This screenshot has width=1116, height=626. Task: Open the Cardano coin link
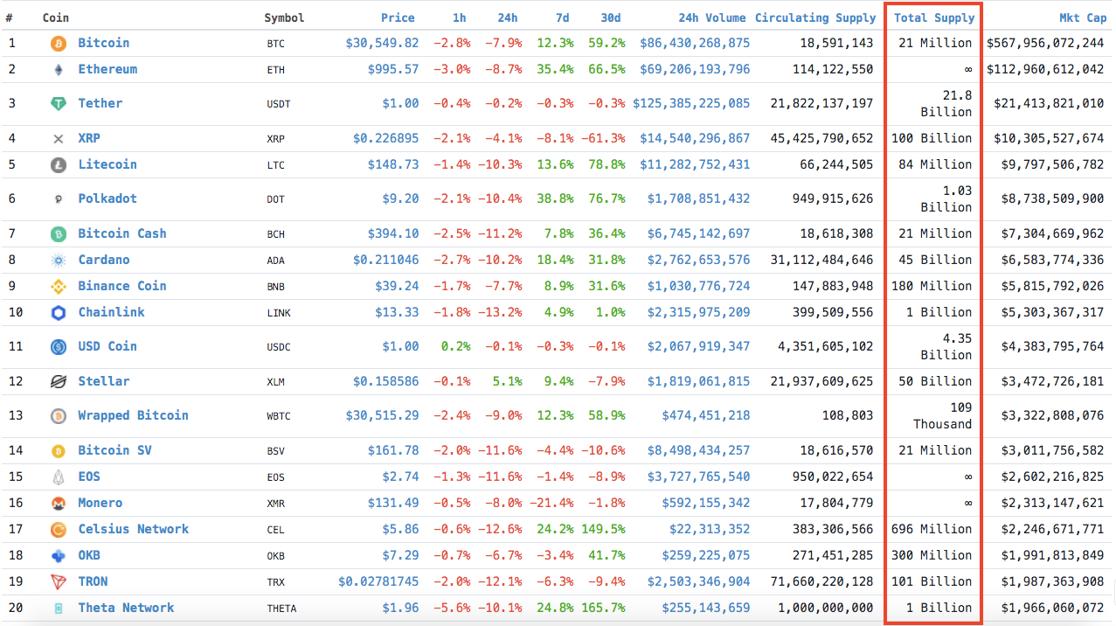pos(103,260)
